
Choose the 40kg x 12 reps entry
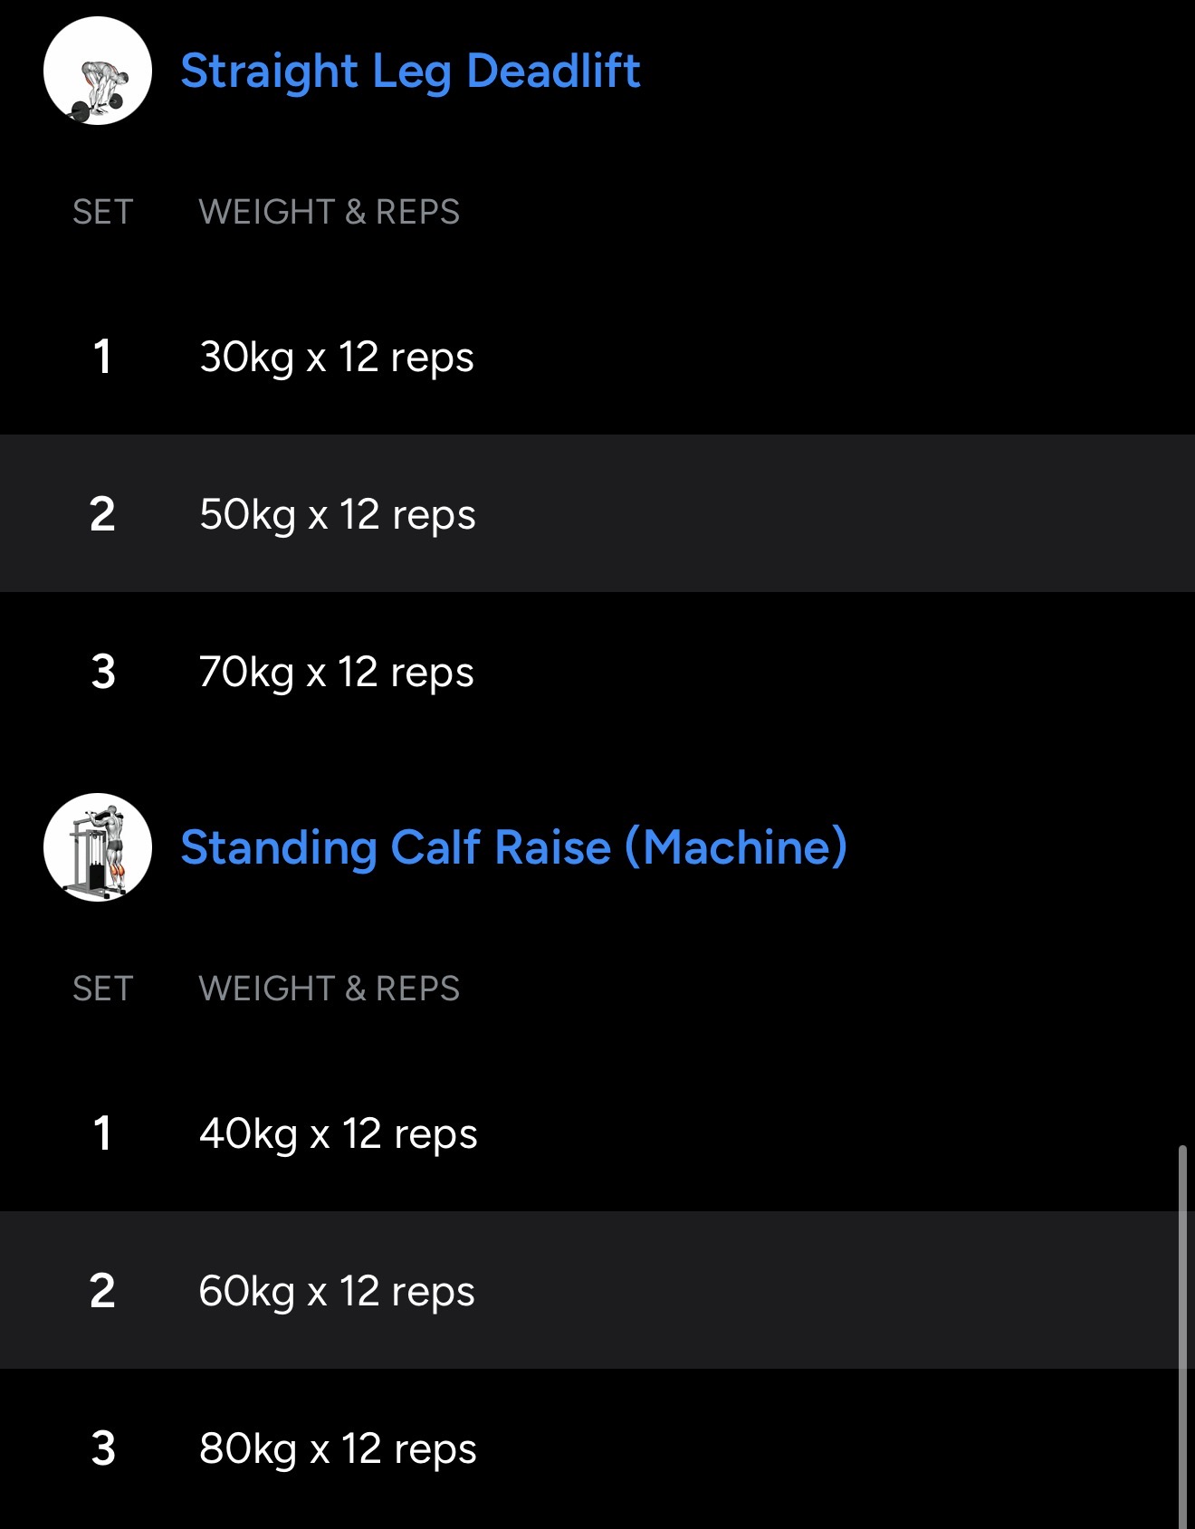338,1133
